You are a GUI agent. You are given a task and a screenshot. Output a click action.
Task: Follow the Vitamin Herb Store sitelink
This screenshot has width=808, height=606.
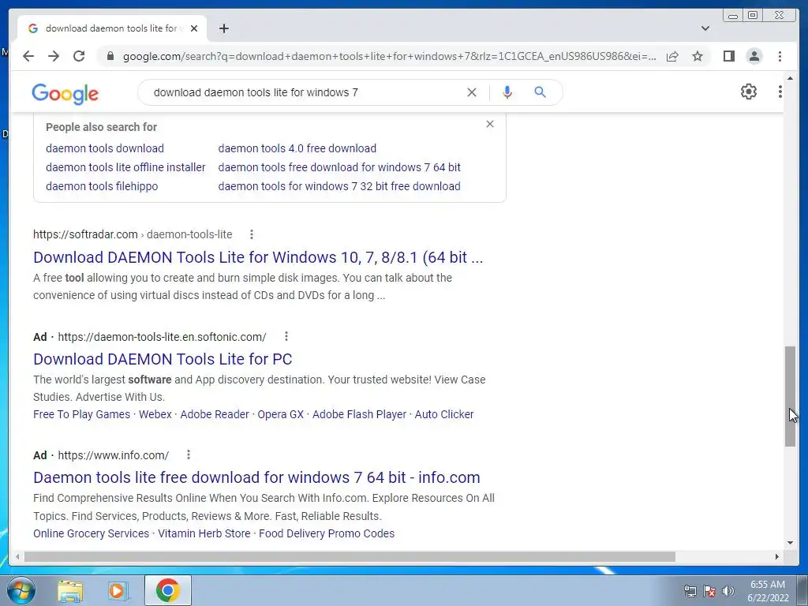pyautogui.click(x=204, y=533)
